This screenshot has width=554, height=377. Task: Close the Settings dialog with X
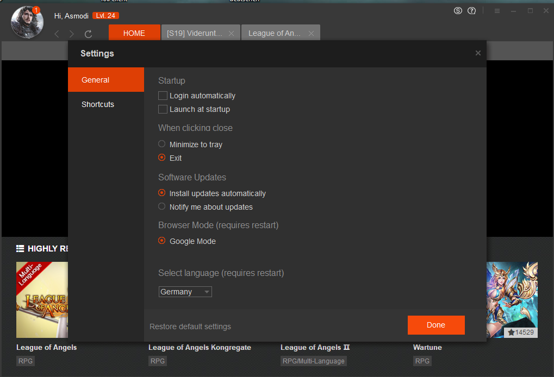[x=478, y=53]
